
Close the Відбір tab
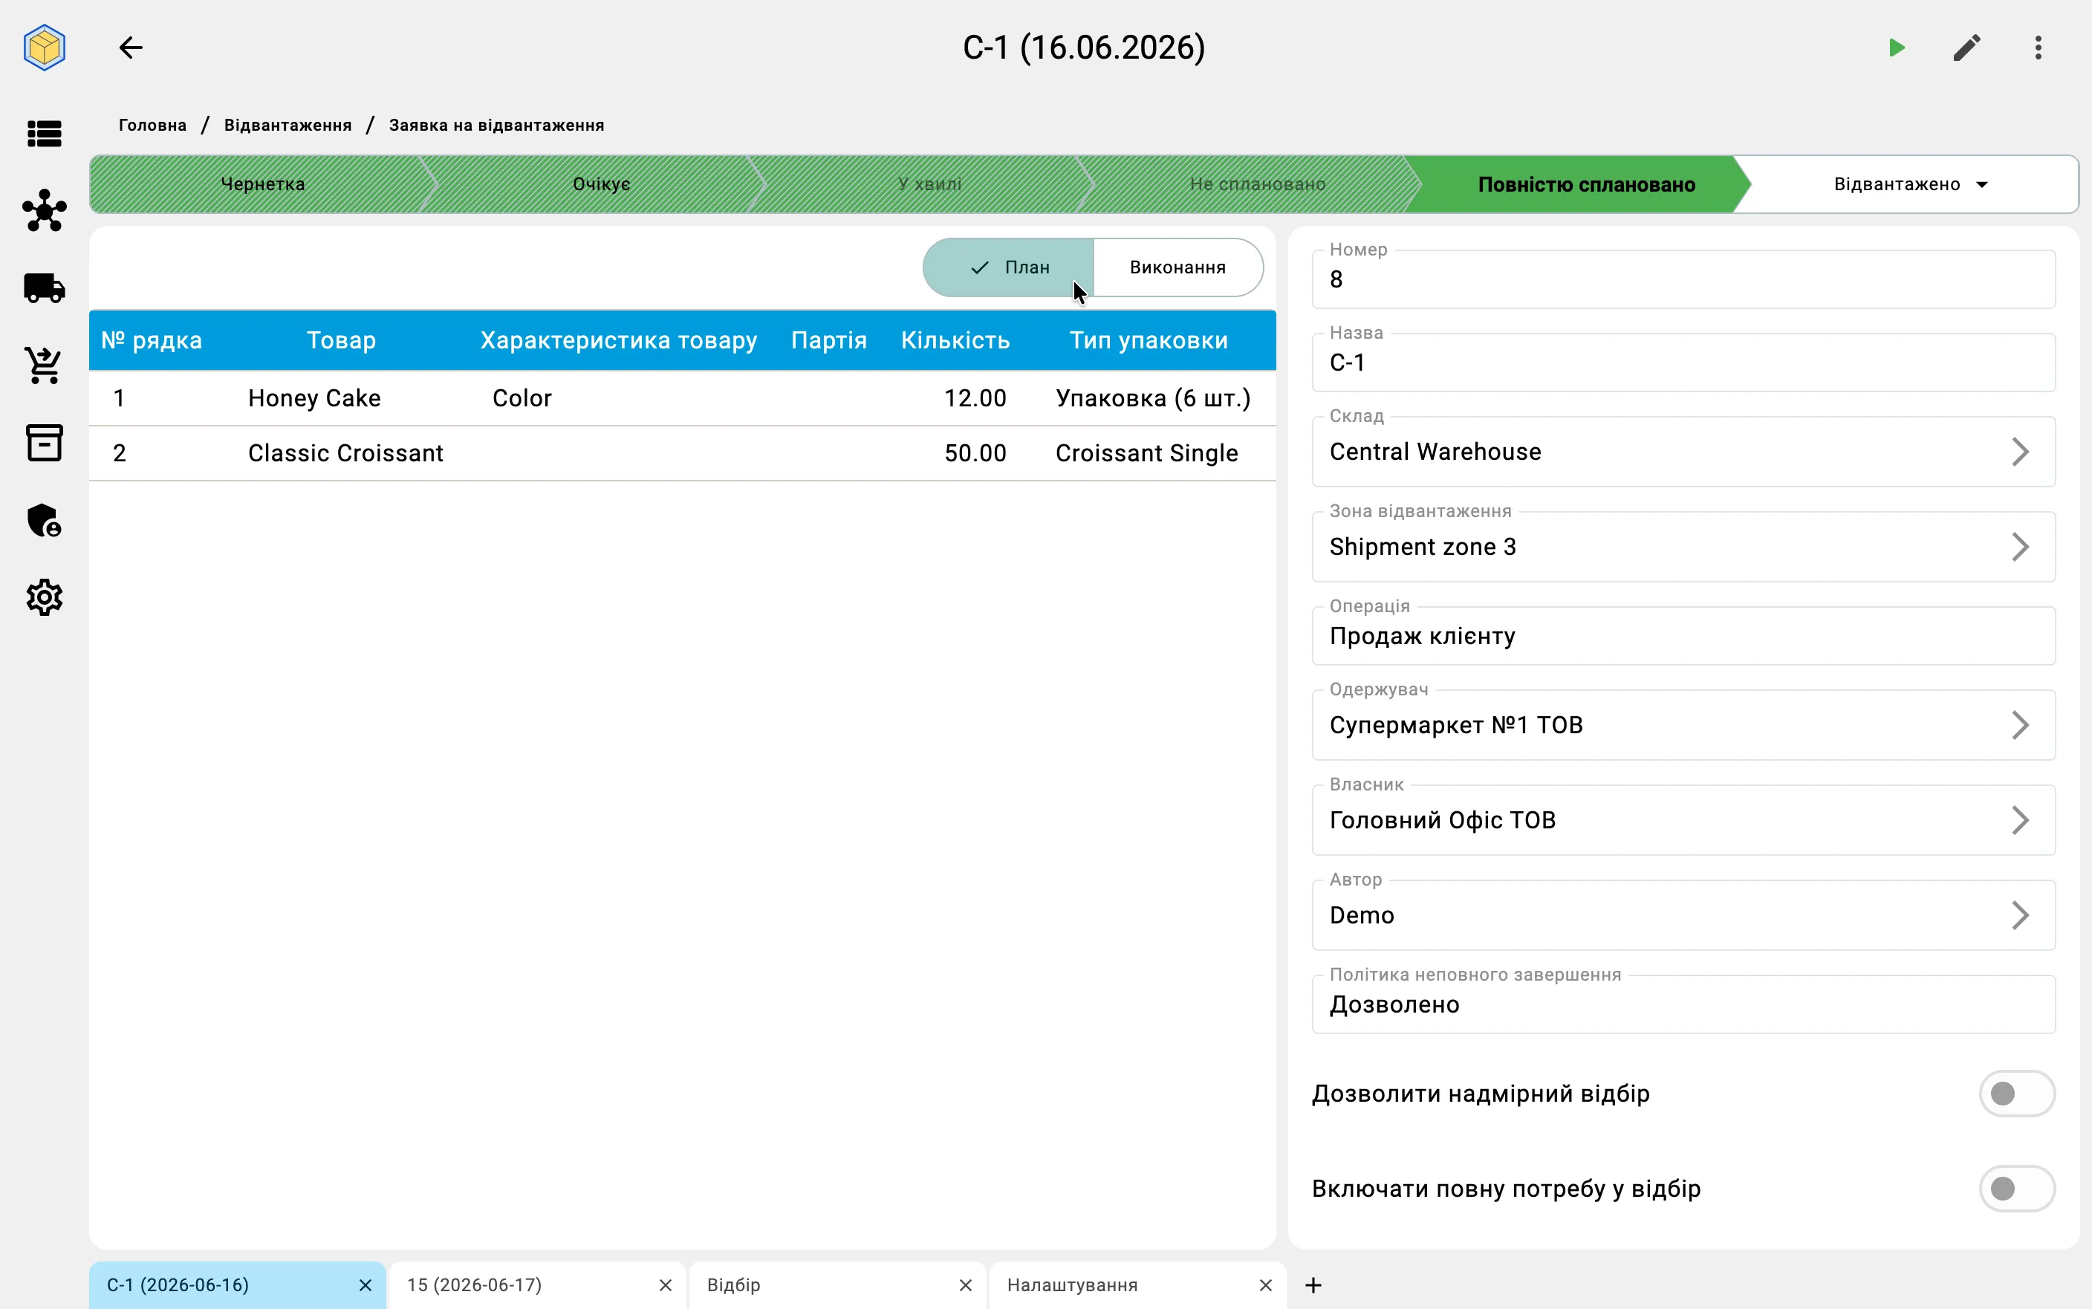[x=966, y=1286]
